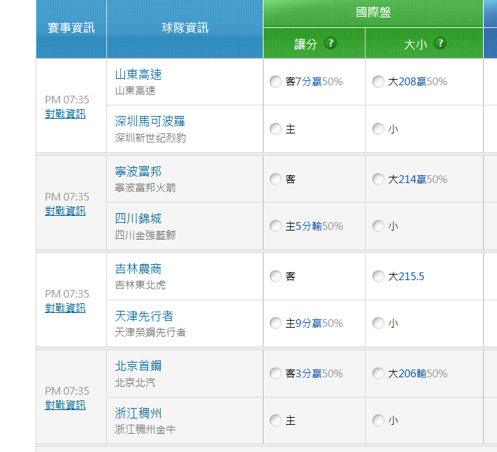This screenshot has width=497, height=452.
Task: Click the 深圳馬可波羅 team name
Action: (150, 122)
